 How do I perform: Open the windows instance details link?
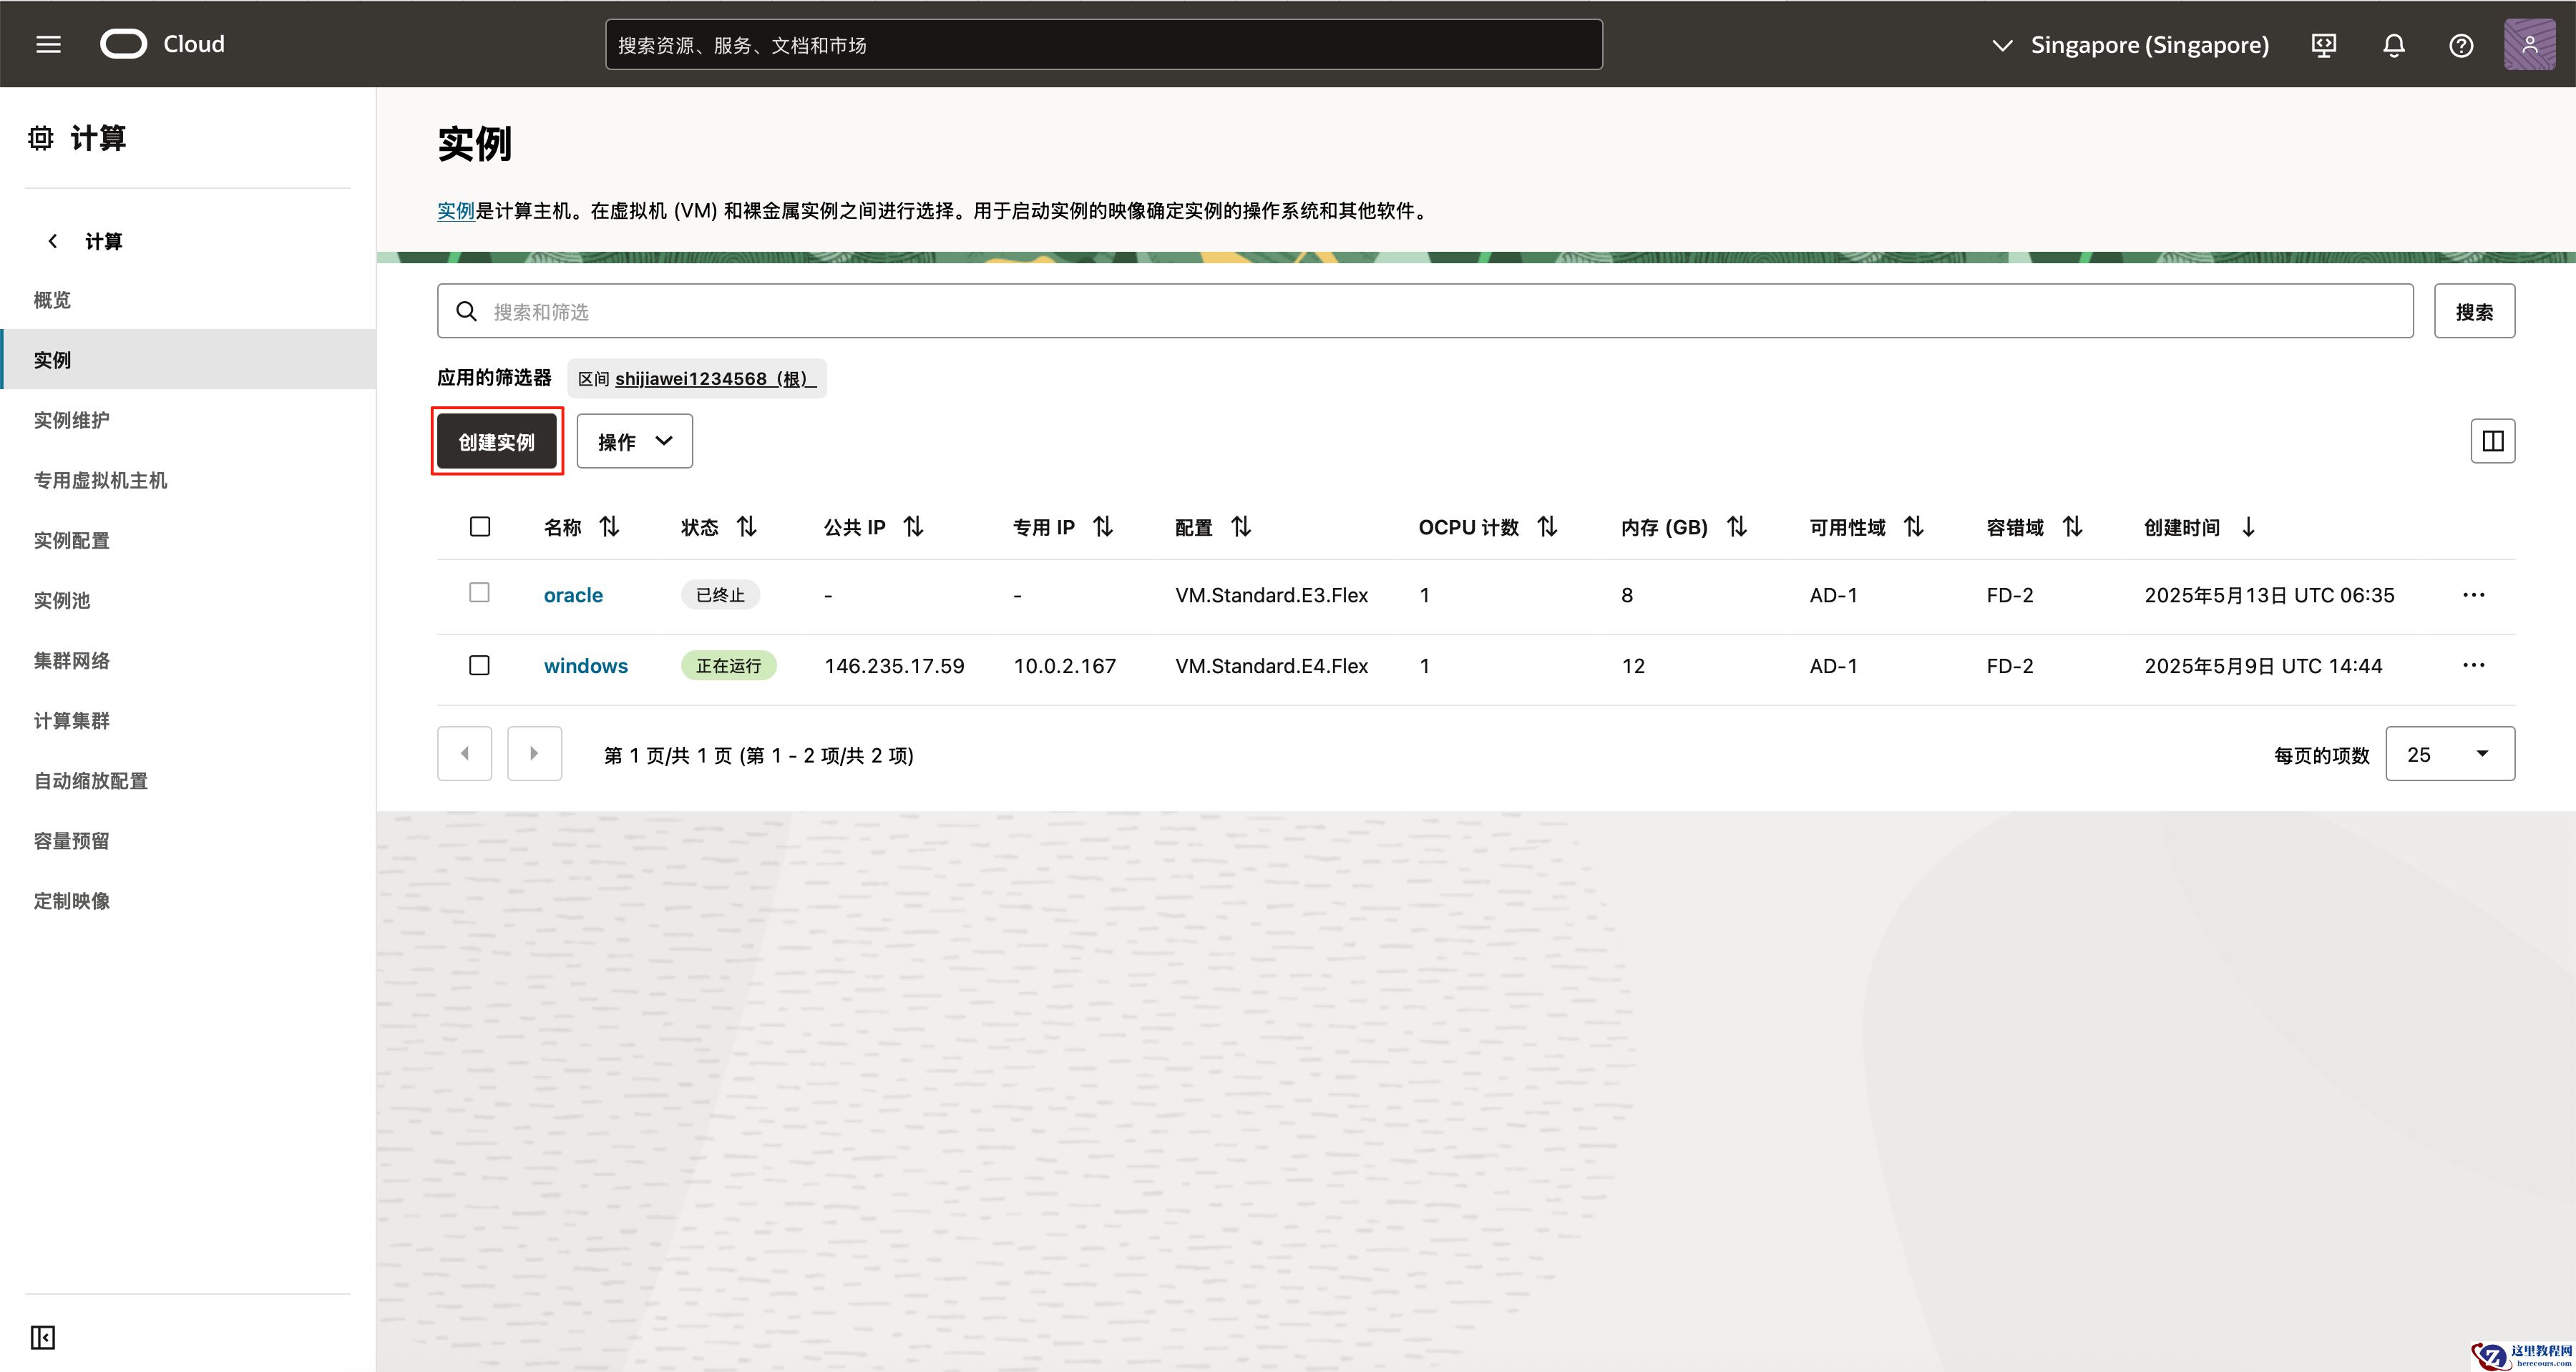click(585, 665)
